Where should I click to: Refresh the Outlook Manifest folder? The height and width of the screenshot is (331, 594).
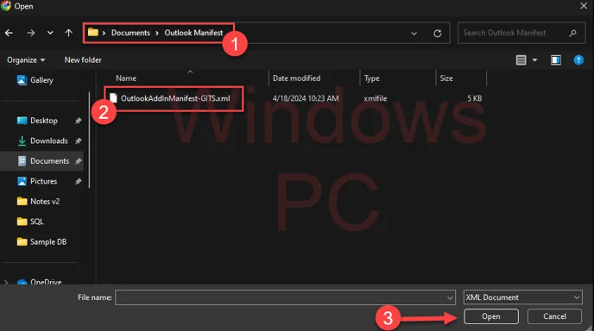click(x=438, y=34)
